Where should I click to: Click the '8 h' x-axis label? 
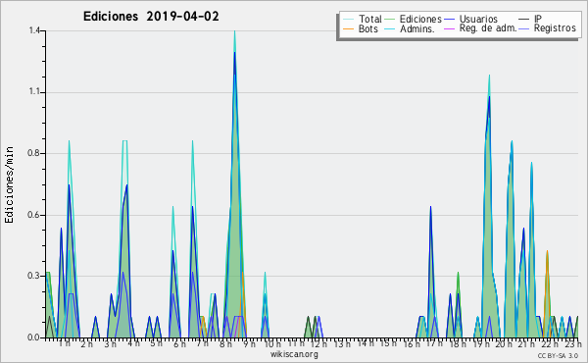[x=225, y=343]
